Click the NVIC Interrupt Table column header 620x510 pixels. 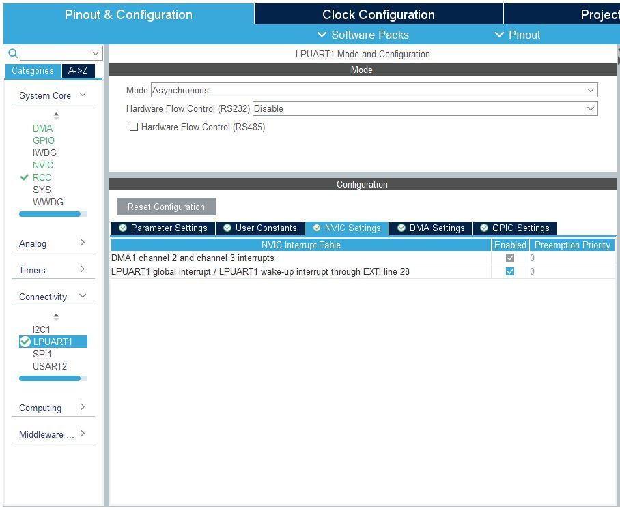point(301,245)
